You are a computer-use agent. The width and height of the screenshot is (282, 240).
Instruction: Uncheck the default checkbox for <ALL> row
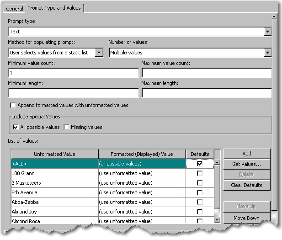199,164
